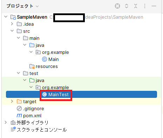Click the プロジェクト panel title text
This screenshot has width=163, height=138.
coord(20,6)
